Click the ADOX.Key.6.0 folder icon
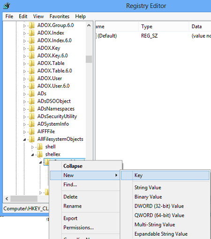Screen dimensions: 211x239 pyautogui.click(x=32, y=56)
